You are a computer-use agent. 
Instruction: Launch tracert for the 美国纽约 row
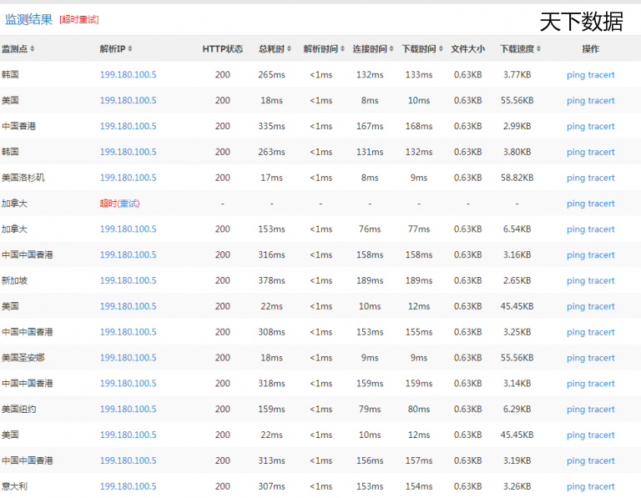click(602, 410)
